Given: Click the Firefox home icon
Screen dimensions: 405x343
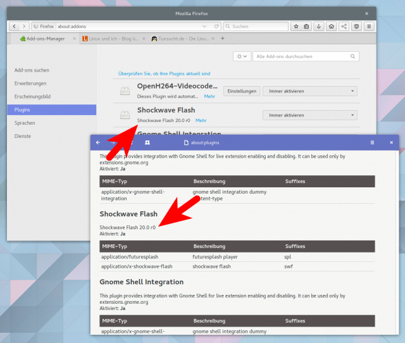Looking at the screenshot, I should pos(331,27).
